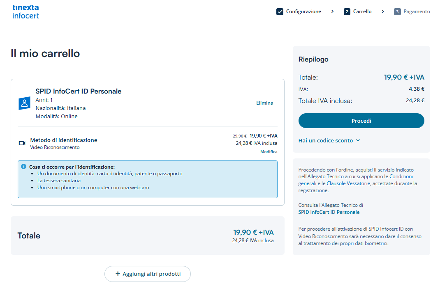Image resolution: width=447 pixels, height=300 pixels.
Task: Remove product with Elimina link
Action: 264,103
